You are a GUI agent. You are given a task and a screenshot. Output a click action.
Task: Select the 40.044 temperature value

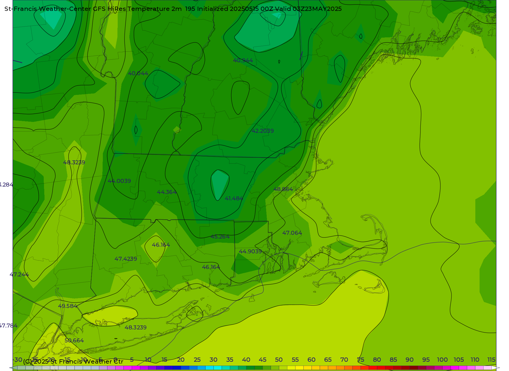pos(138,73)
